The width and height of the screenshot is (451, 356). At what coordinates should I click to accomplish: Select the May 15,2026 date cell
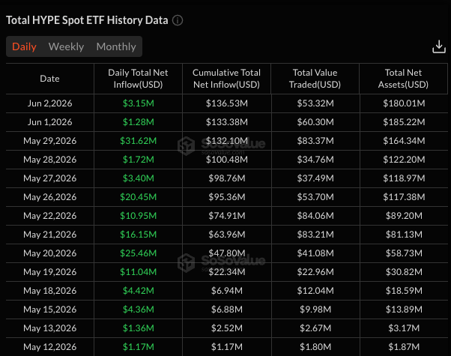(49, 310)
